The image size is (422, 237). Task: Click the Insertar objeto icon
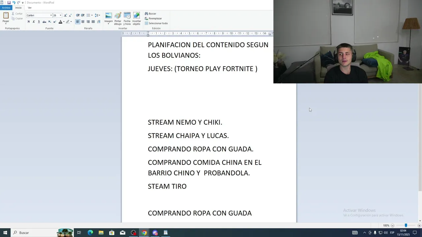[x=136, y=15]
